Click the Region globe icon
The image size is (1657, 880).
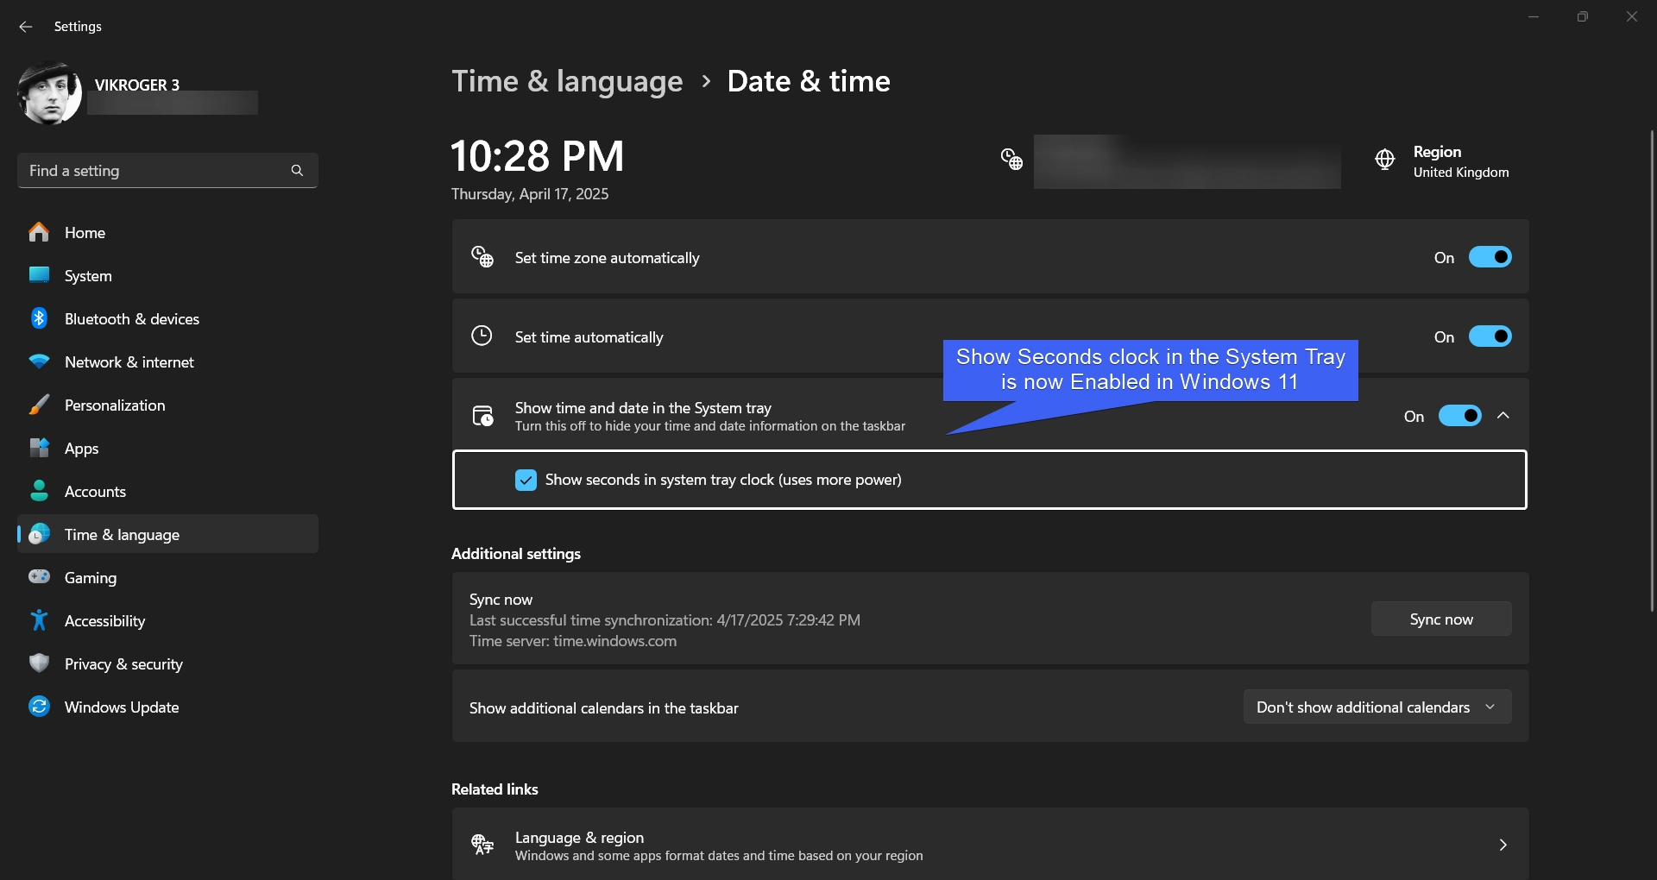pyautogui.click(x=1384, y=160)
